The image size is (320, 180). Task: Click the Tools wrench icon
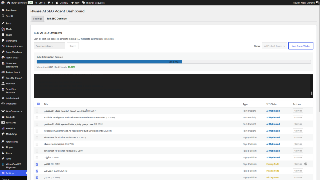click(x=3, y=158)
